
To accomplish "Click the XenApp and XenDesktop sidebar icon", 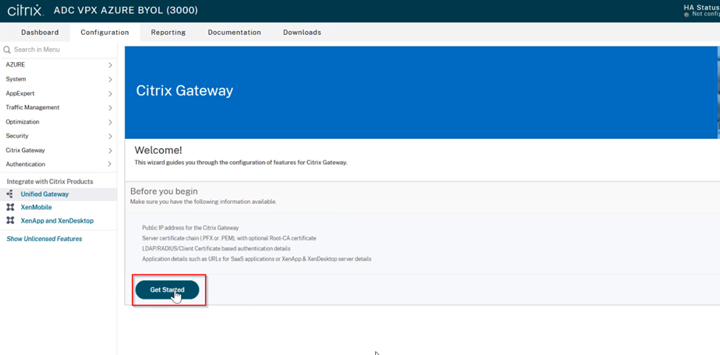I will point(10,220).
